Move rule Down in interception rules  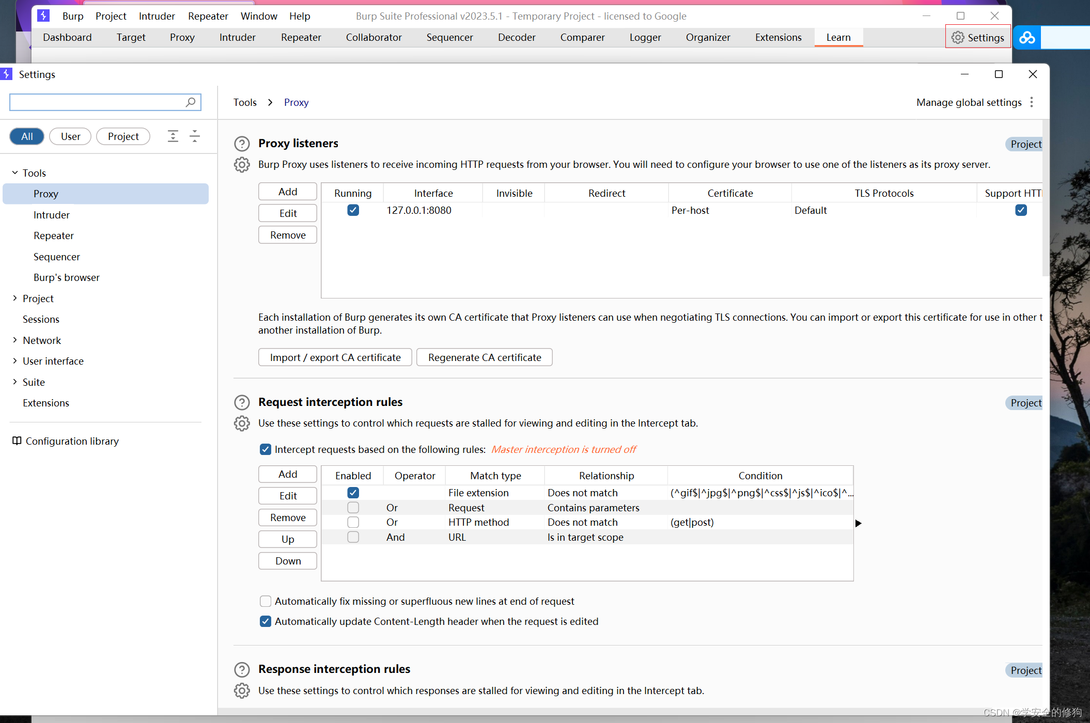click(x=288, y=561)
